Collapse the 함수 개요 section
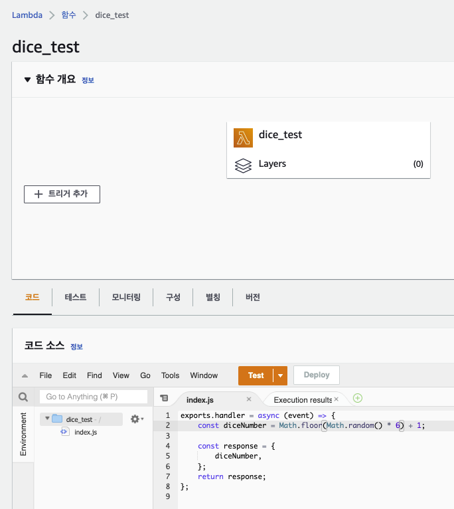This screenshot has width=454, height=509. coord(27,80)
